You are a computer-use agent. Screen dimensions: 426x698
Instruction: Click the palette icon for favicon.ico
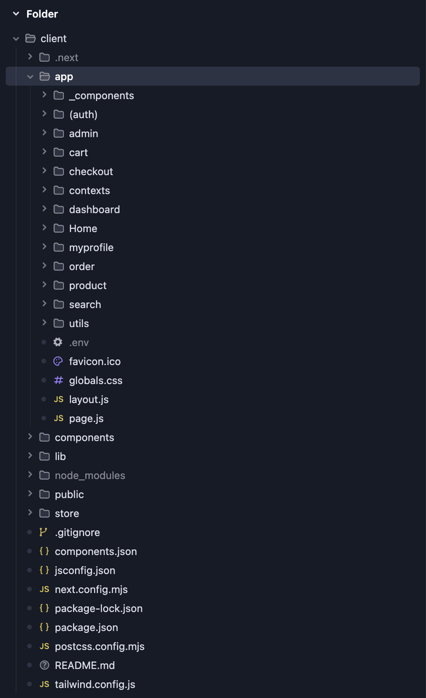pyautogui.click(x=58, y=361)
